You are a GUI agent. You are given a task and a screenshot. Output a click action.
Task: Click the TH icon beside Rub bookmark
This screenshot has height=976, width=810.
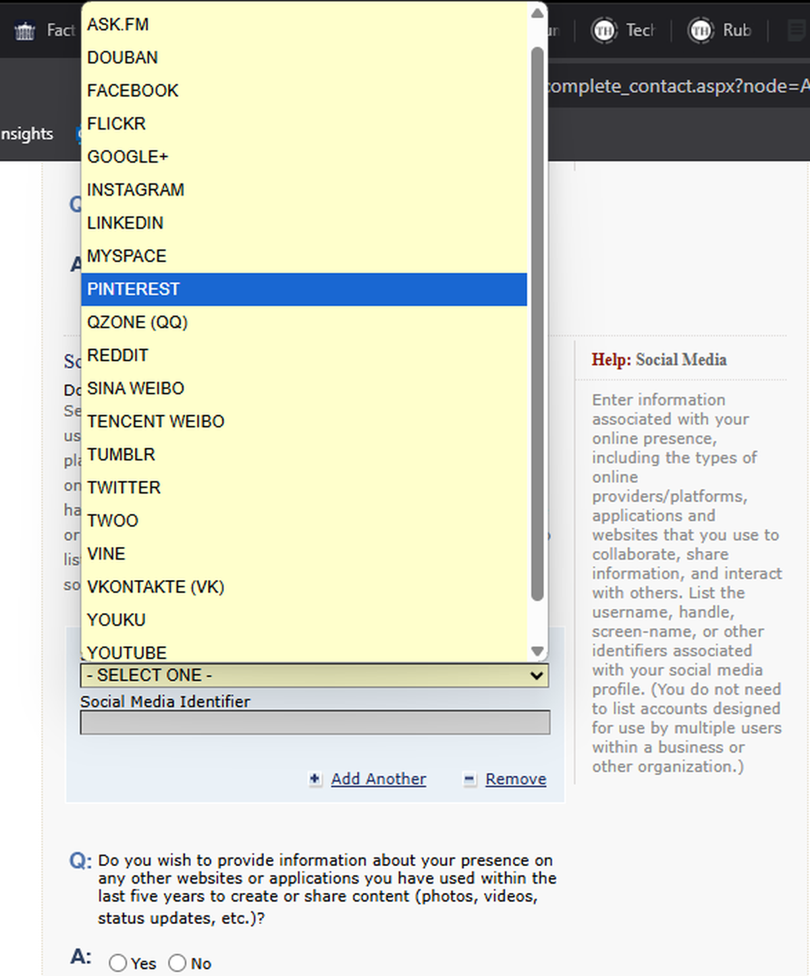click(x=701, y=30)
